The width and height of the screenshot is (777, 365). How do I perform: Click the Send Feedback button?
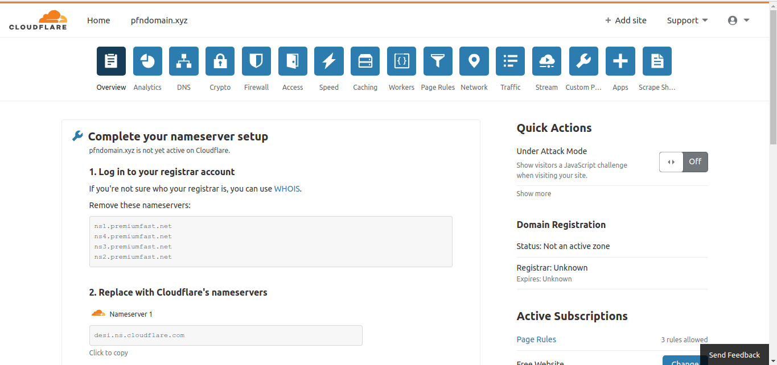pos(734,355)
